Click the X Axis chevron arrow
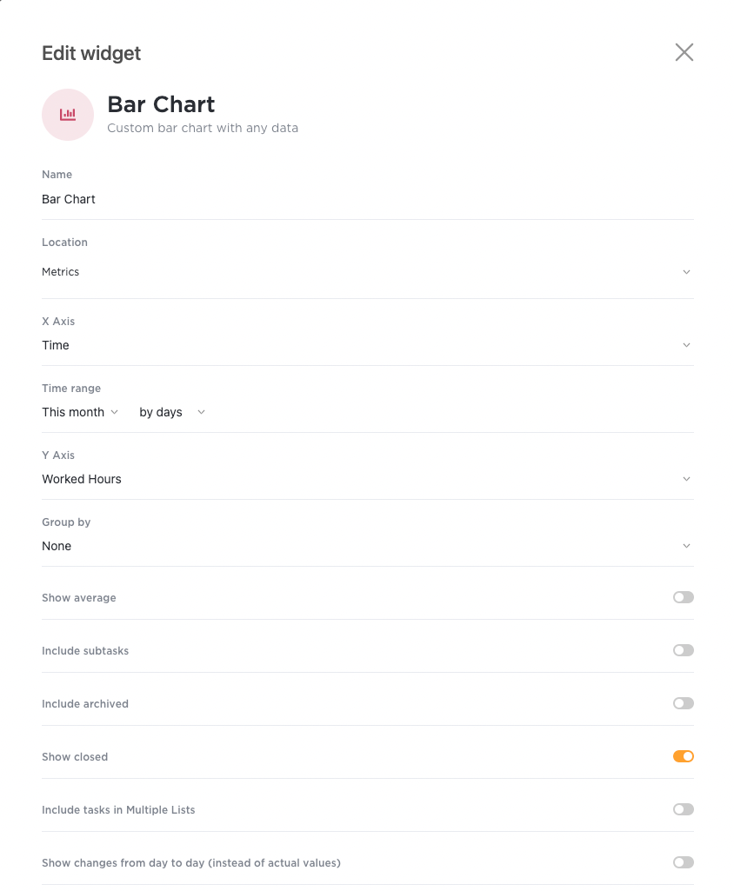The width and height of the screenshot is (734, 891). (686, 345)
